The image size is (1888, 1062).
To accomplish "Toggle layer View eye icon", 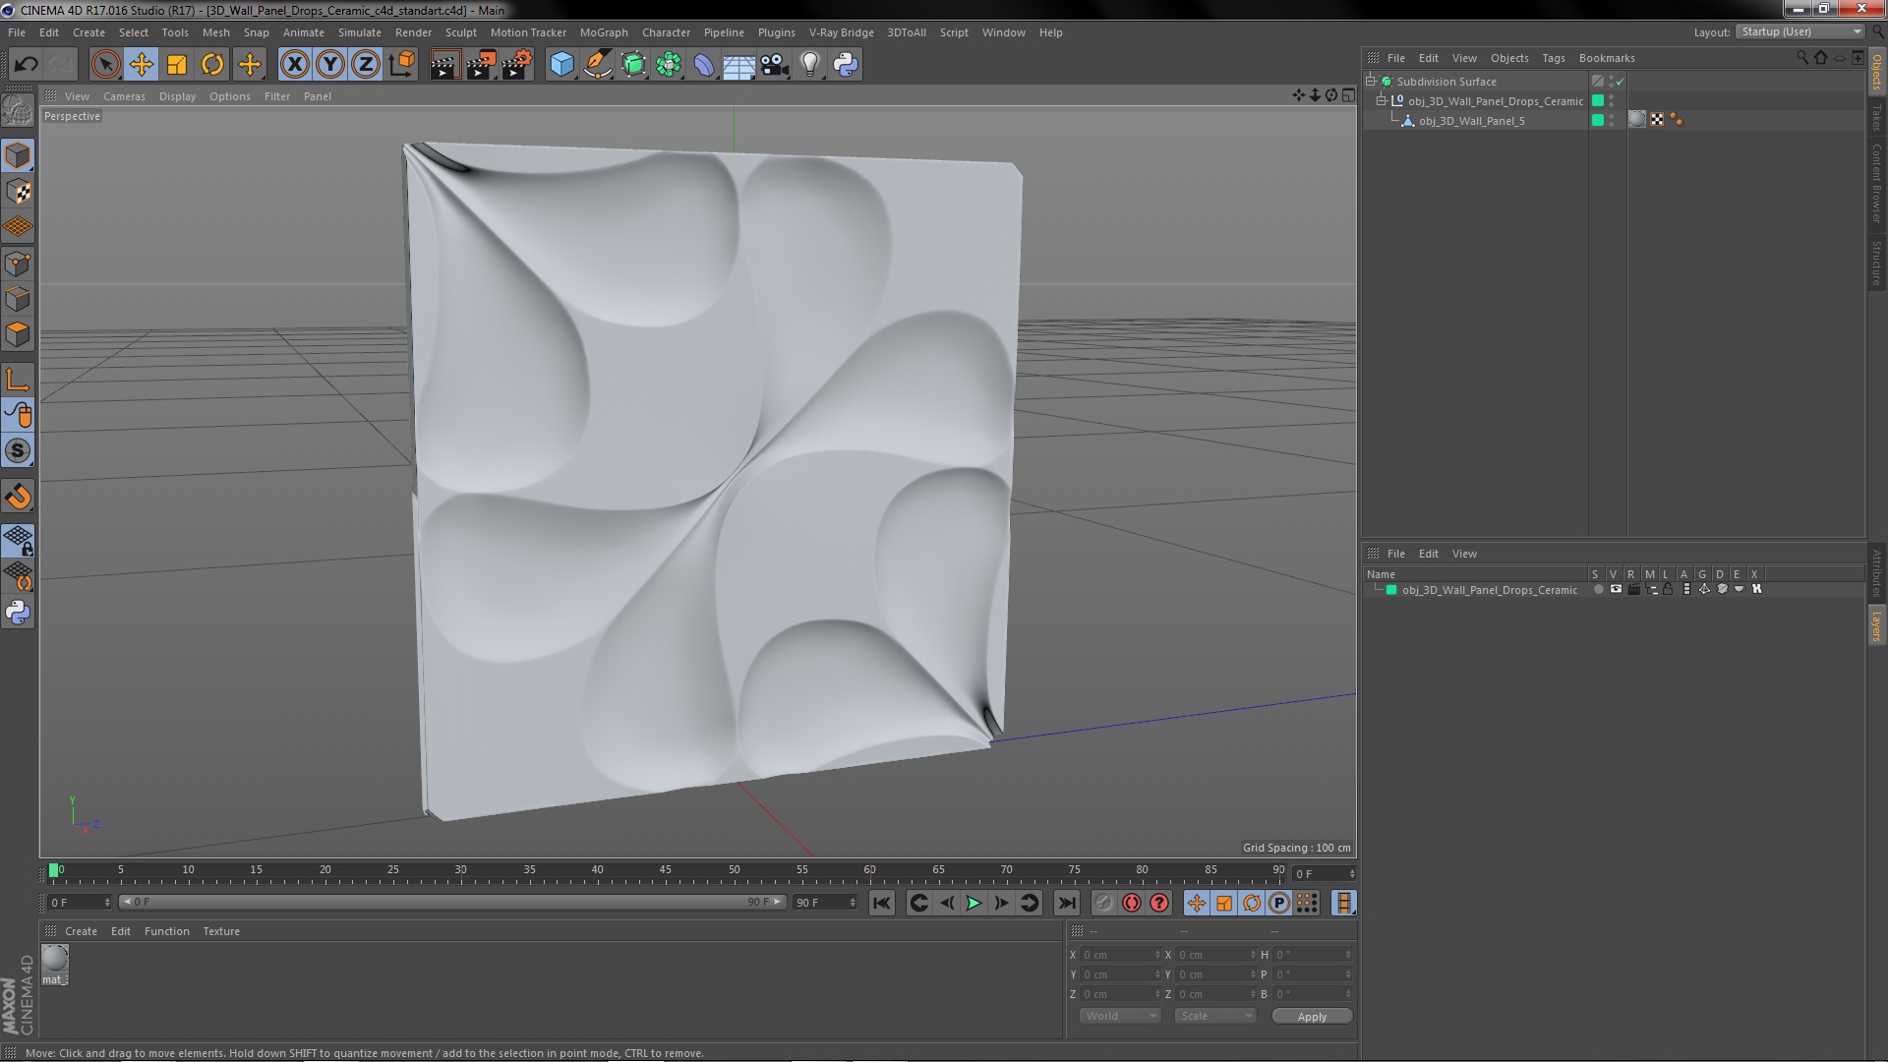I will pos(1616,589).
